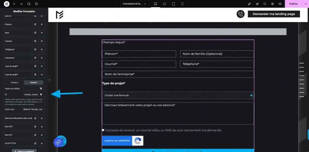Click the Prénom* input on the form

tap(139, 54)
